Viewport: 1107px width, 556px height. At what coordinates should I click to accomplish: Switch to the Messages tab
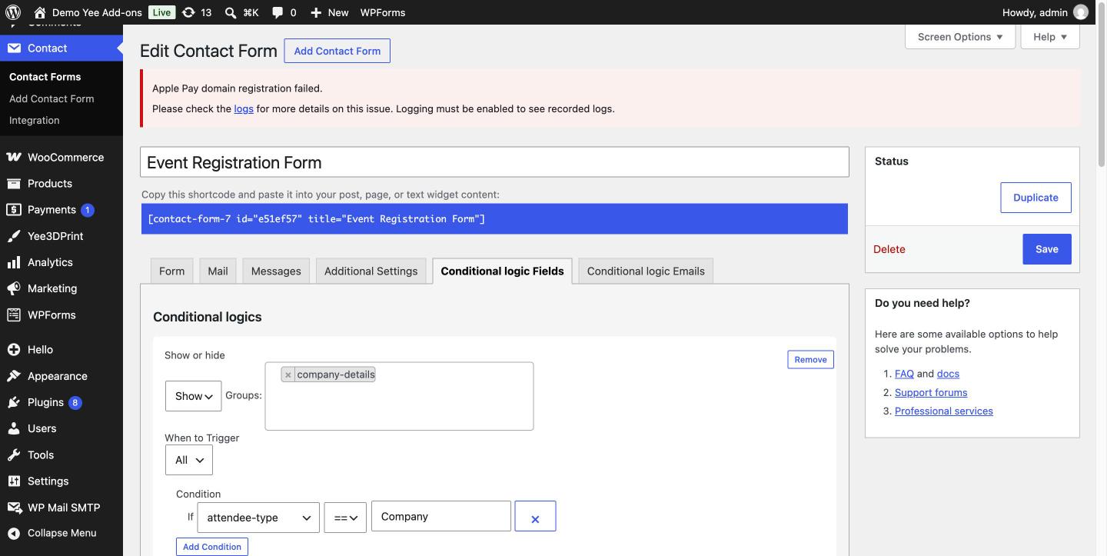tap(276, 271)
